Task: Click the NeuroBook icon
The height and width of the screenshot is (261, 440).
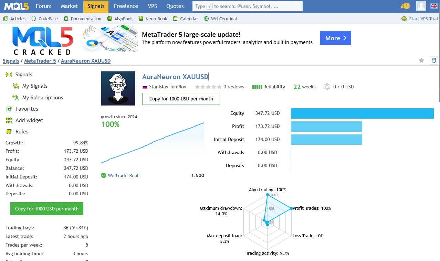Action: tap(140, 19)
